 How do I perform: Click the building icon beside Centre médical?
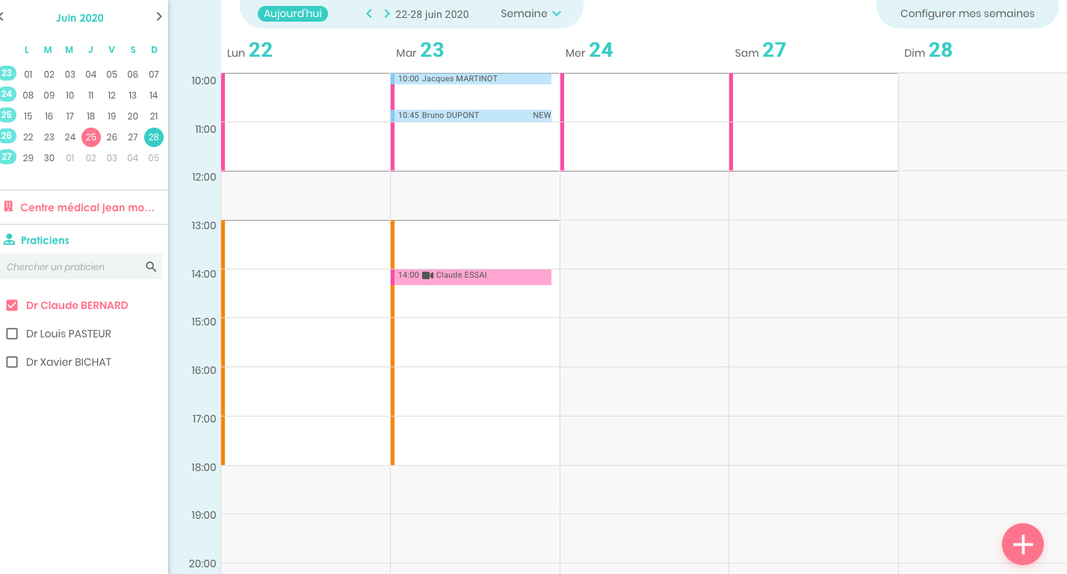[9, 207]
